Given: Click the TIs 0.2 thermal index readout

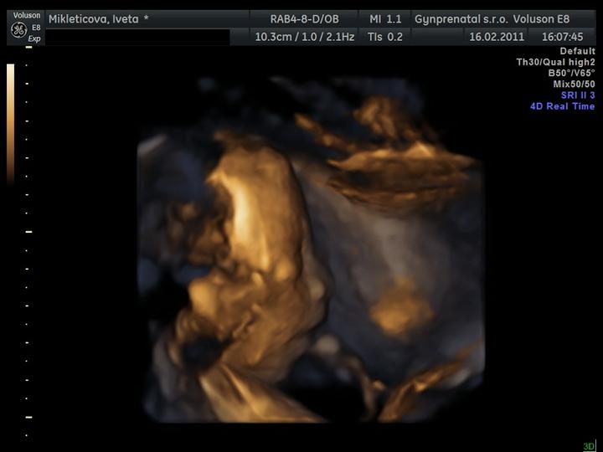Looking at the screenshot, I should point(385,37).
